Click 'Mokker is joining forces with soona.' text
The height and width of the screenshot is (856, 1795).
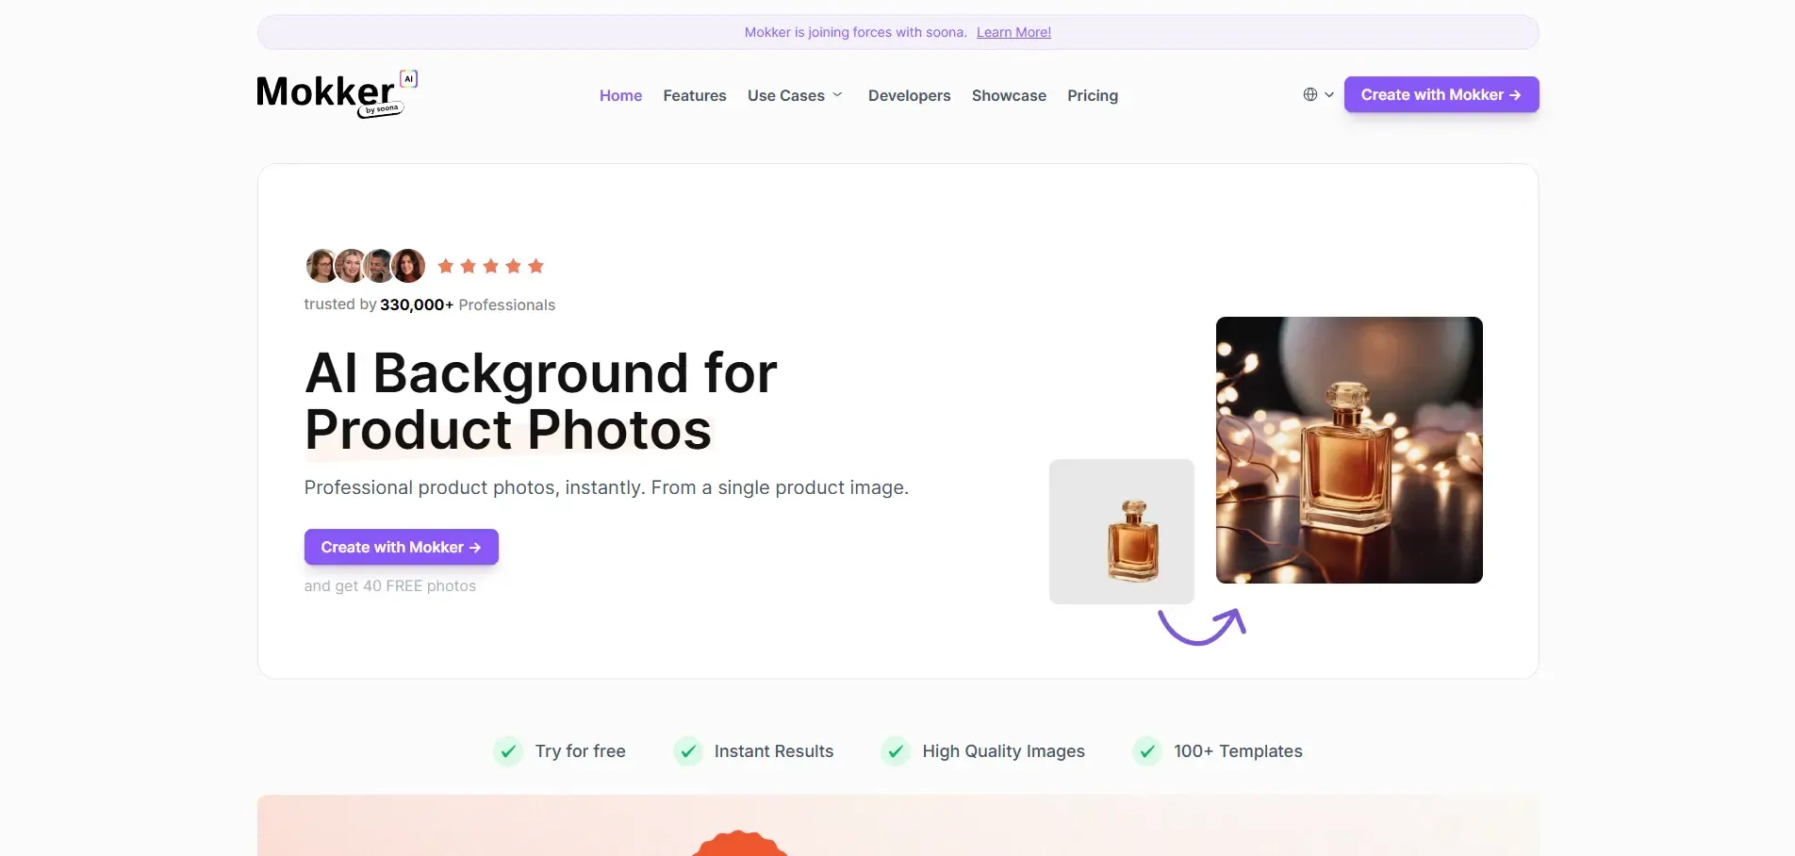click(856, 32)
